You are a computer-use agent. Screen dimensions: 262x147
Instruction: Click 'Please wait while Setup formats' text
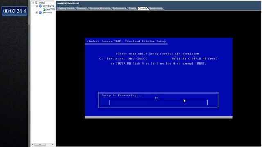[x=157, y=53]
